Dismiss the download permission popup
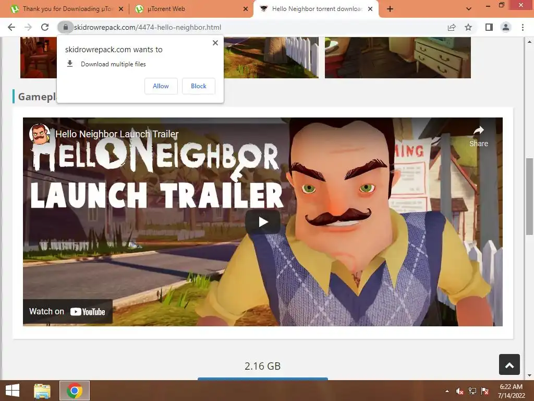Viewport: 534px width, 401px height. coord(215,43)
